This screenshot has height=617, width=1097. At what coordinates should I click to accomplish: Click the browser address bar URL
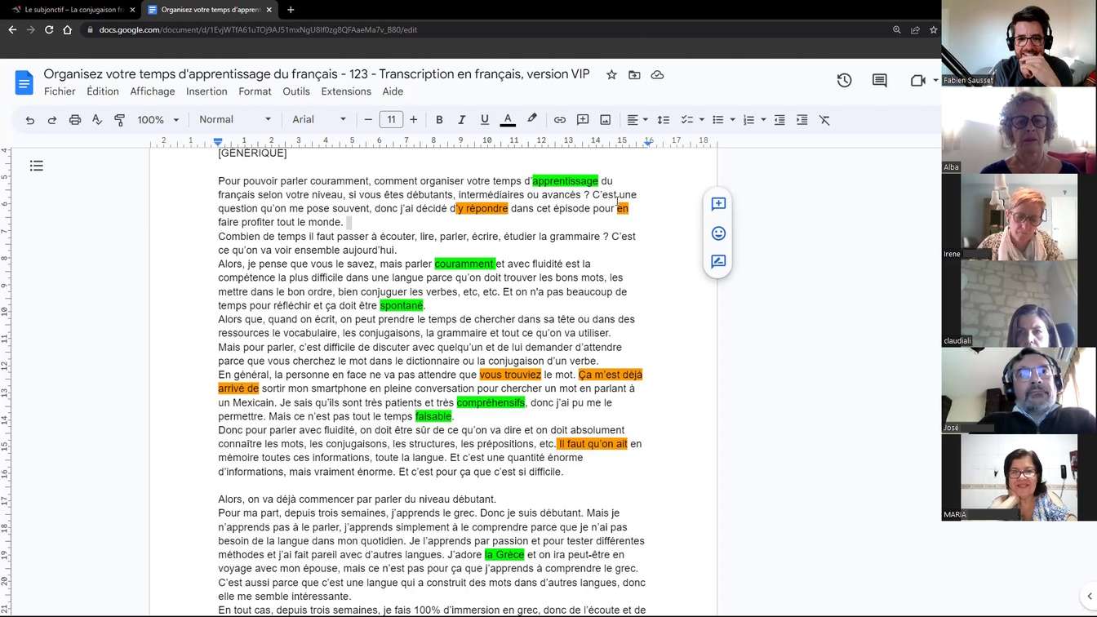tap(258, 30)
